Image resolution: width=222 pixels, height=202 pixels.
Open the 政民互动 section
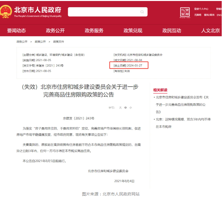pos(172,30)
